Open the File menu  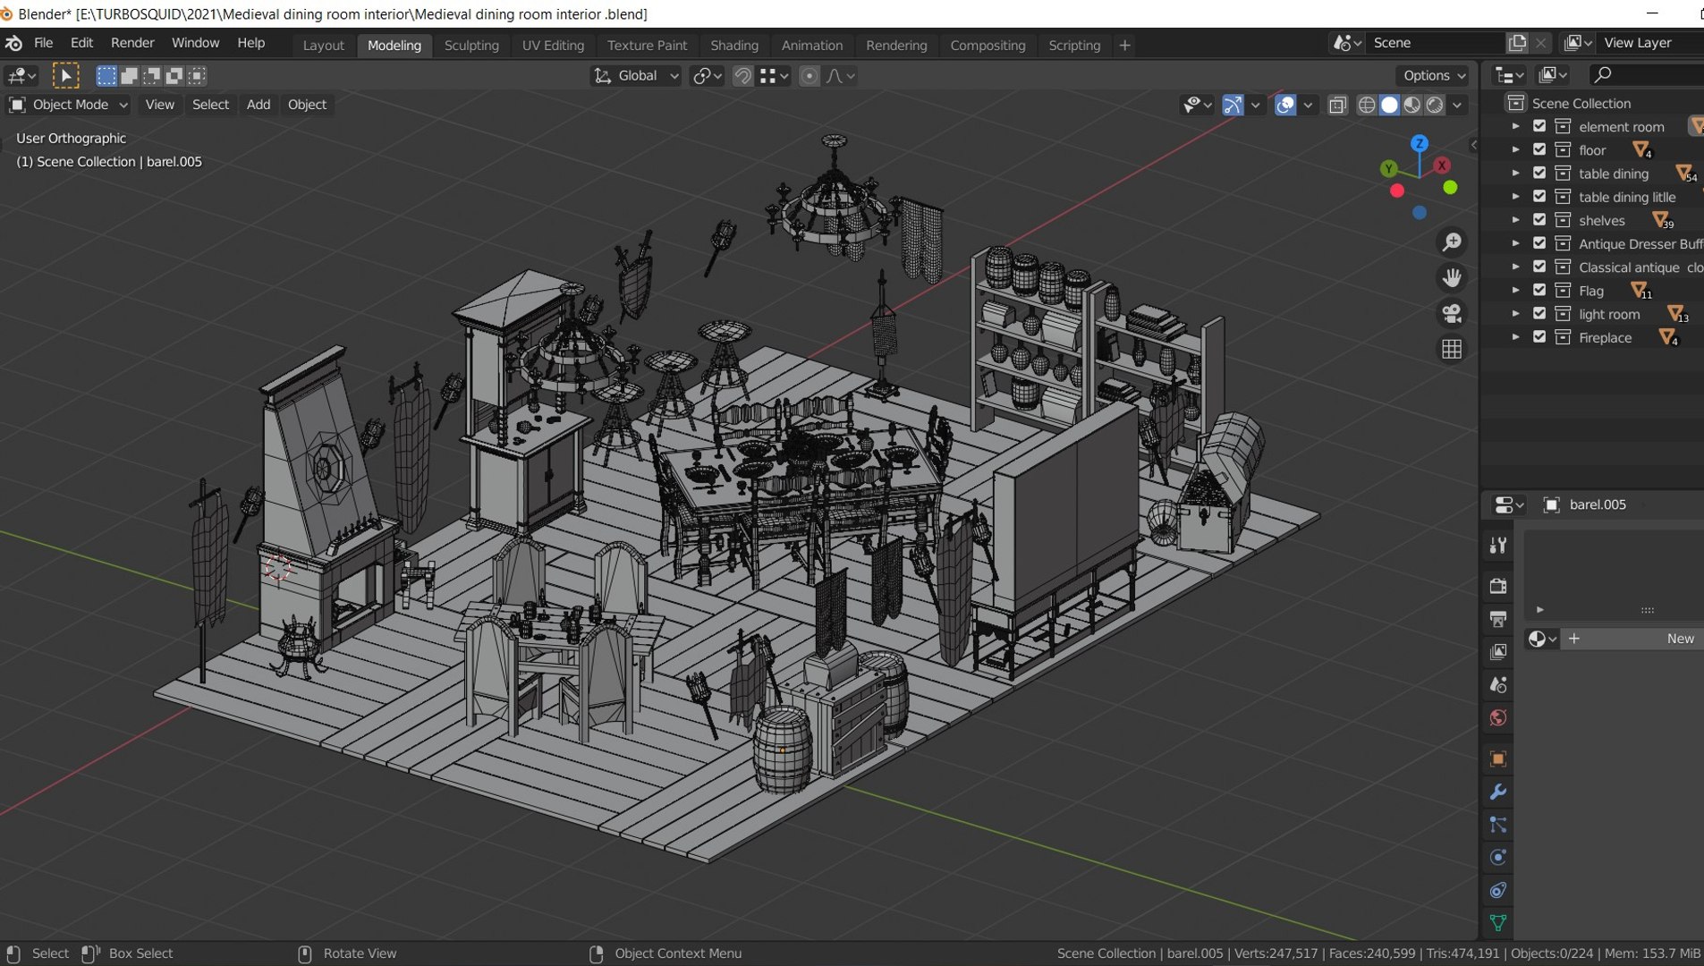[43, 43]
